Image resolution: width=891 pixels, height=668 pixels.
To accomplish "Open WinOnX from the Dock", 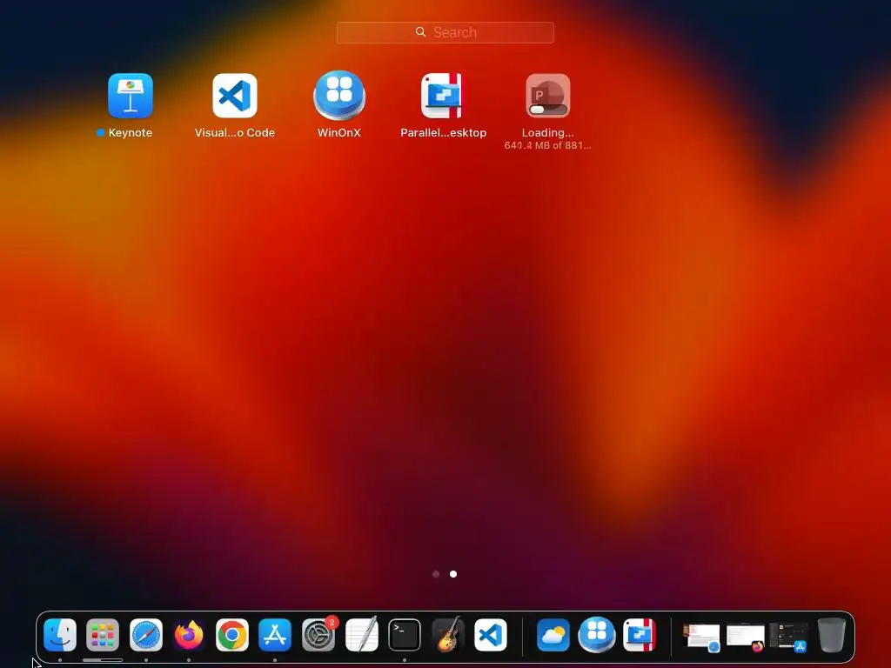I will [x=597, y=634].
